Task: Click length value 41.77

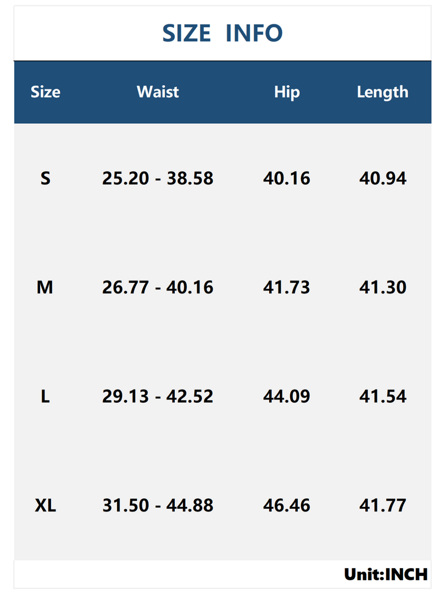Action: (x=383, y=505)
